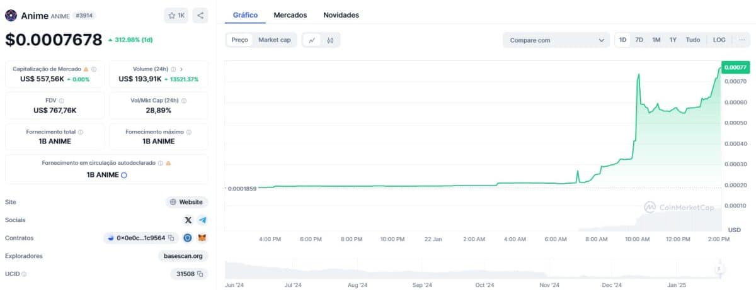The image size is (756, 290).
Task: Click the globe icon on the Website button
Action: click(x=173, y=203)
